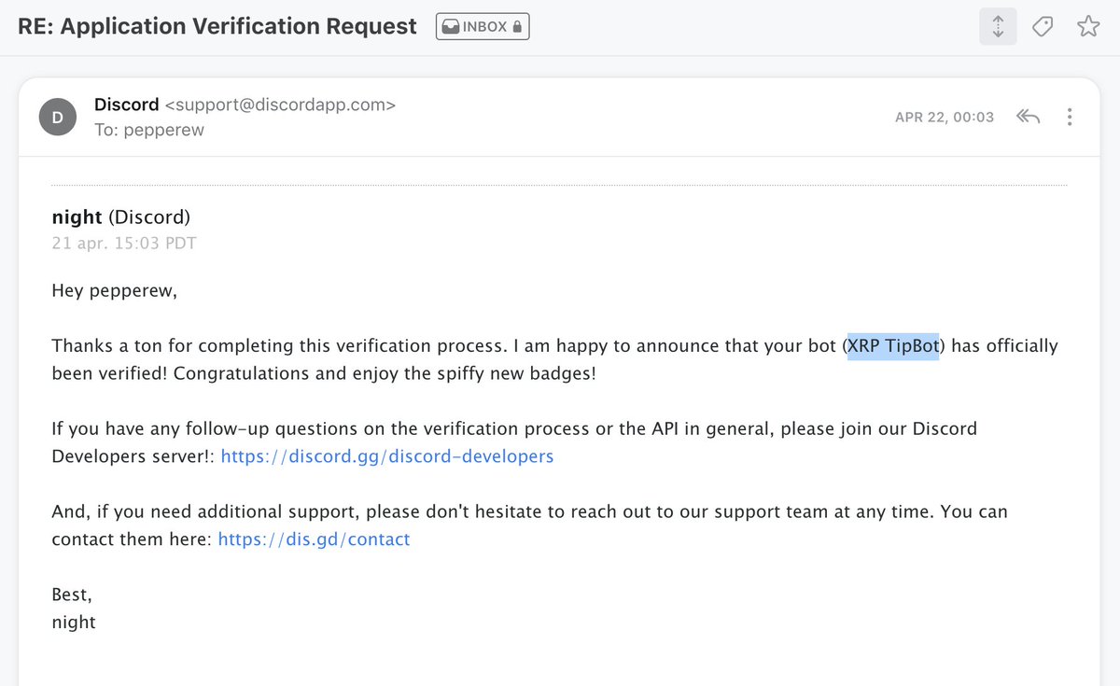Click the reply all arrow icon

pyautogui.click(x=1028, y=117)
